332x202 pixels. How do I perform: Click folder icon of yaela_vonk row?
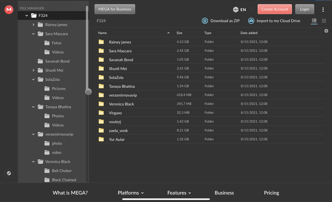[x=101, y=130]
